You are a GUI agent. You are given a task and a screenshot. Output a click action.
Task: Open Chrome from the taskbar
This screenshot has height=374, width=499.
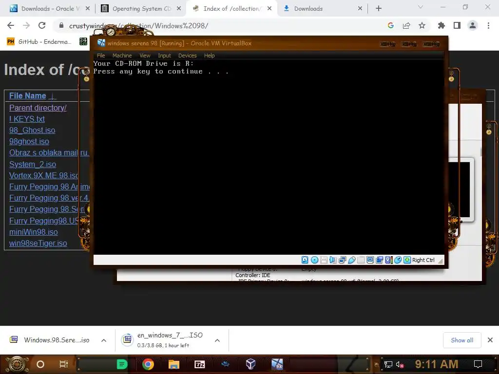[148, 364]
